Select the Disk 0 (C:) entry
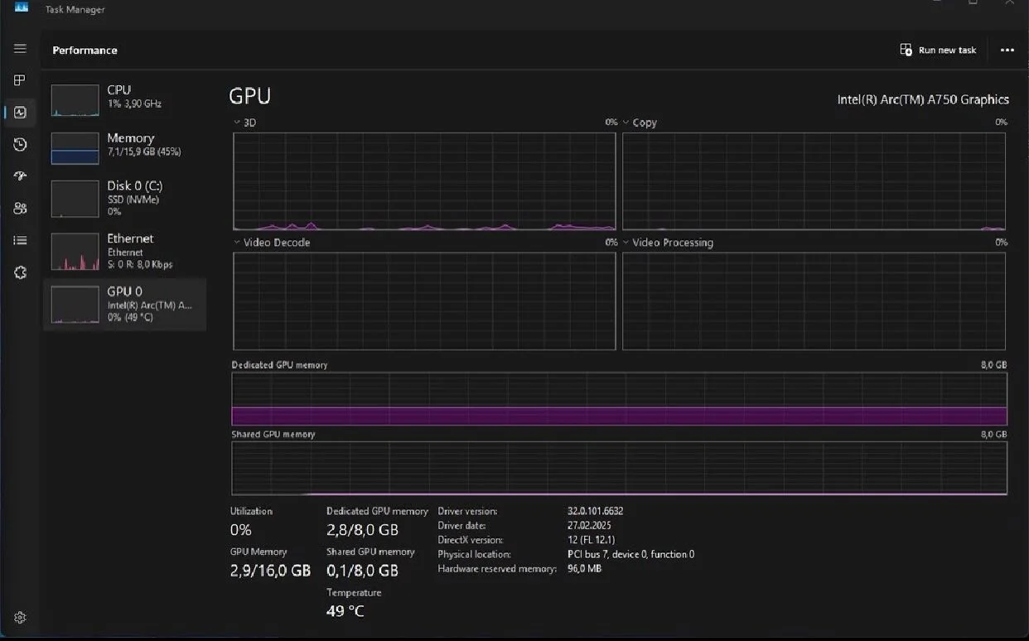The width and height of the screenshot is (1029, 641). tap(124, 198)
